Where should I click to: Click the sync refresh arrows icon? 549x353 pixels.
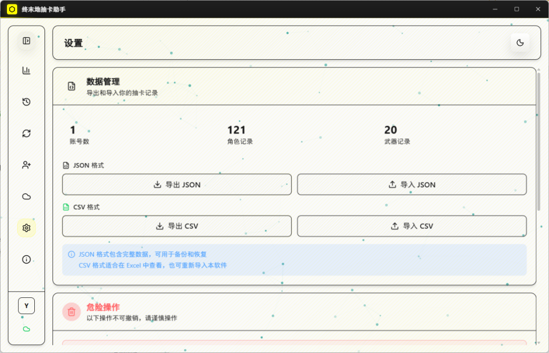(26, 133)
